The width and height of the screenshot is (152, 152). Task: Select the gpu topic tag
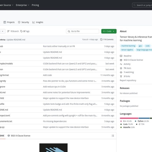(x=140, y=46)
